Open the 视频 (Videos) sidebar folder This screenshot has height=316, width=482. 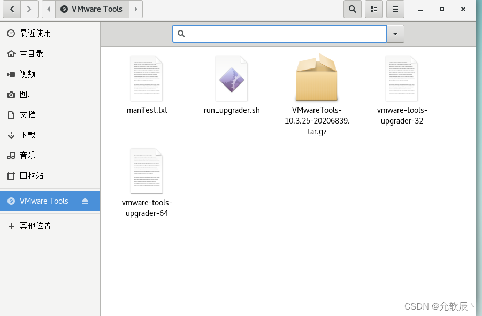(50, 74)
